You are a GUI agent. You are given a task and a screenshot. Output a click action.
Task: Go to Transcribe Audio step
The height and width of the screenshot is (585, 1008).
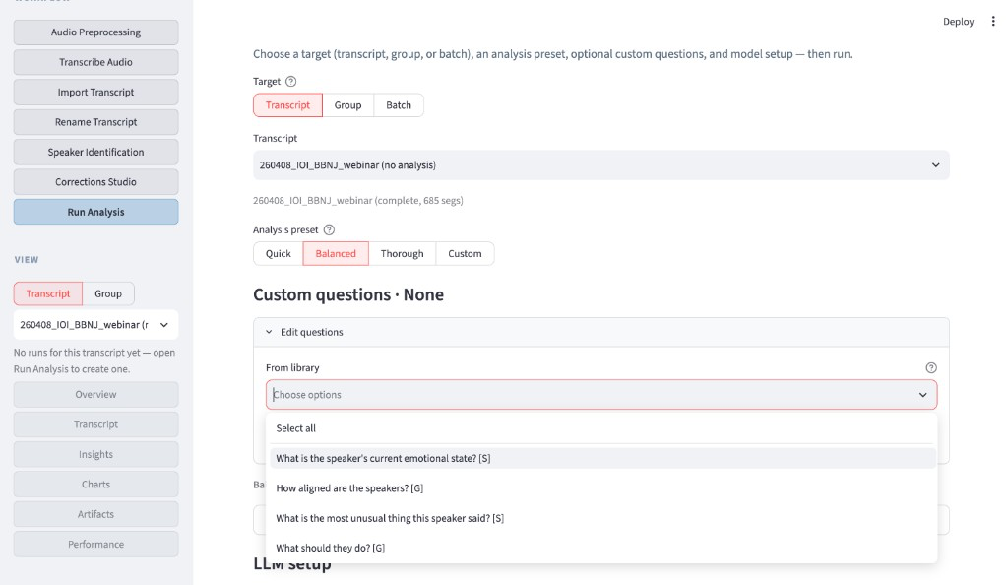pyautogui.click(x=95, y=62)
